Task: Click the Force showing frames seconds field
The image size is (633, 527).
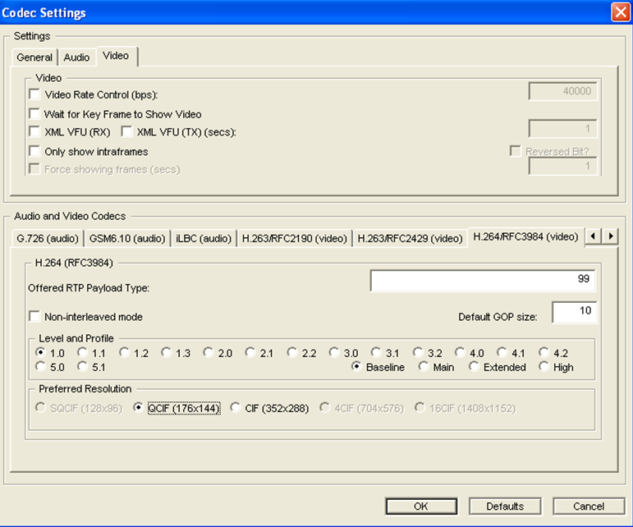Action: coord(562,167)
